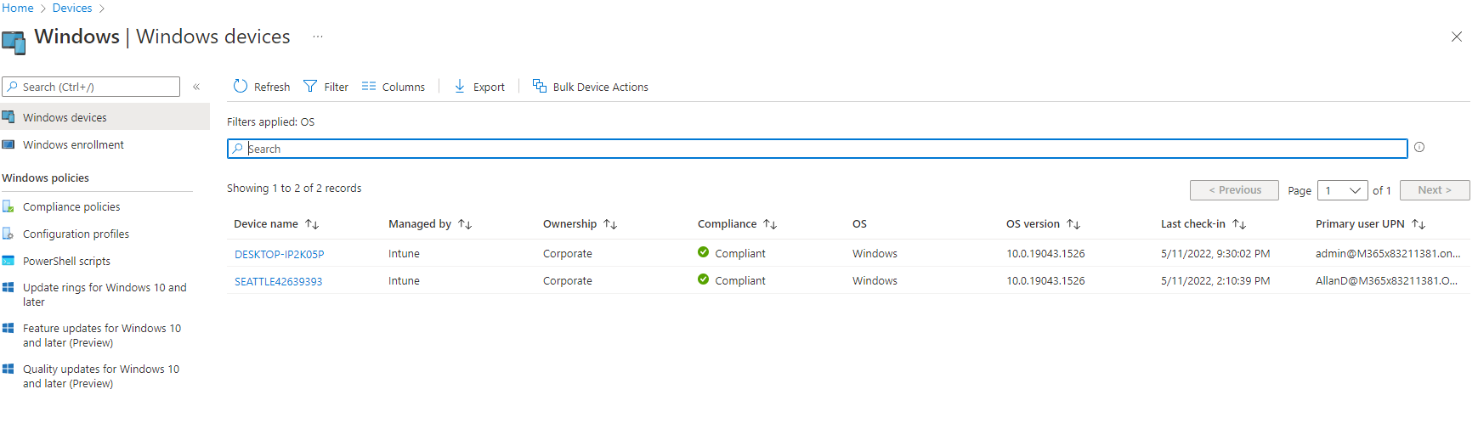Click the Quality updates Windows logo icon
1478x423 pixels.
click(8, 369)
